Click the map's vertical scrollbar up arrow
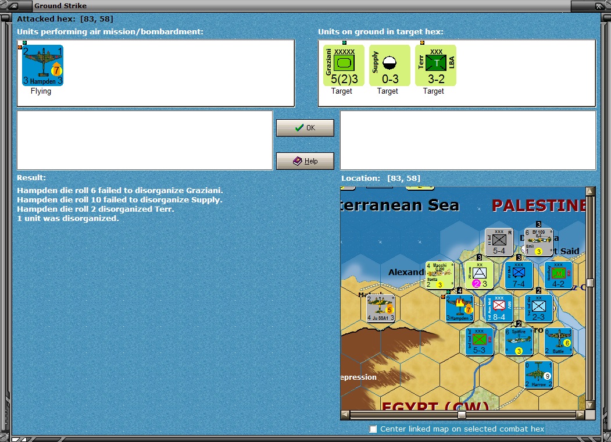 coord(590,191)
